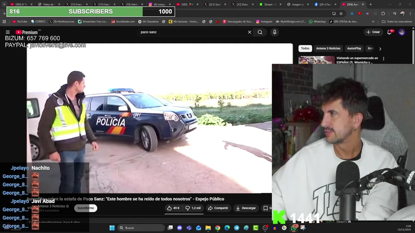
Task: Open the YouTube account avatar menu
Action: click(402, 32)
